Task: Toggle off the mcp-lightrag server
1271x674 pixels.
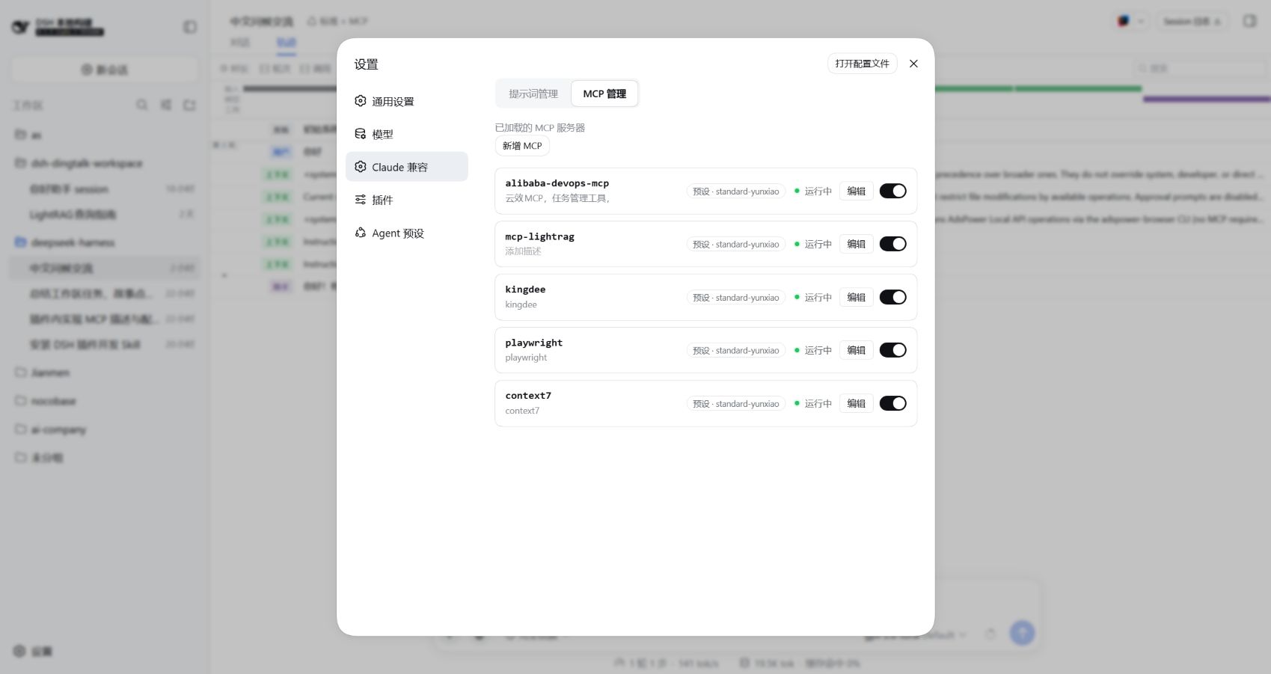Action: (892, 244)
